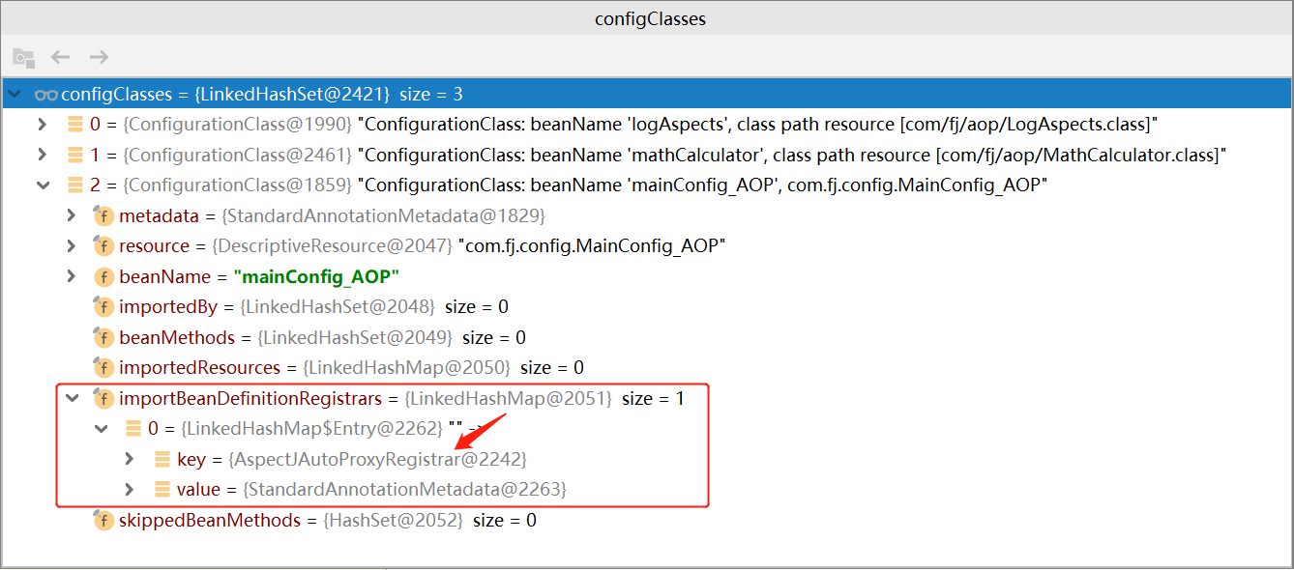Click the Forward navigation arrow in toolbar
The width and height of the screenshot is (1294, 570).
point(99,57)
